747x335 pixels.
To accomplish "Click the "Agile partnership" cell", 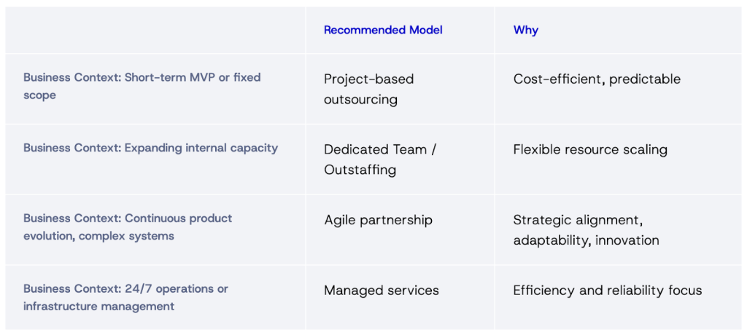I will coord(378,220).
